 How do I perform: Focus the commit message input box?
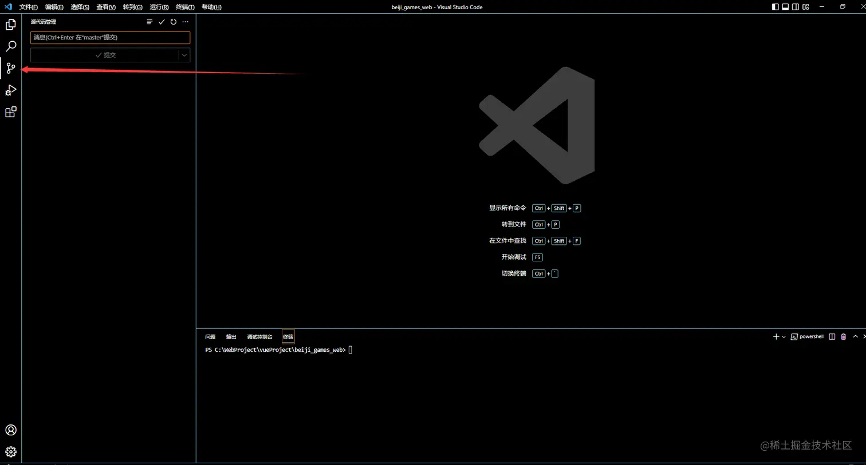pyautogui.click(x=110, y=38)
